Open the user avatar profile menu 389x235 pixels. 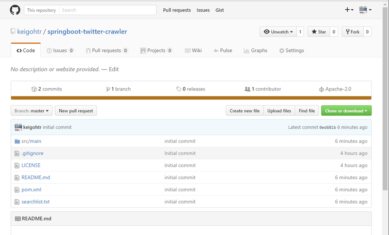pos(366,10)
